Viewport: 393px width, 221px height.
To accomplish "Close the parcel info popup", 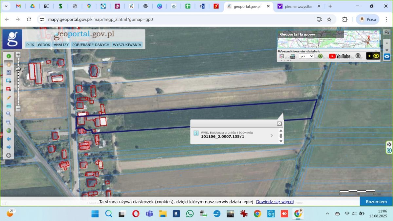I will point(279,123).
